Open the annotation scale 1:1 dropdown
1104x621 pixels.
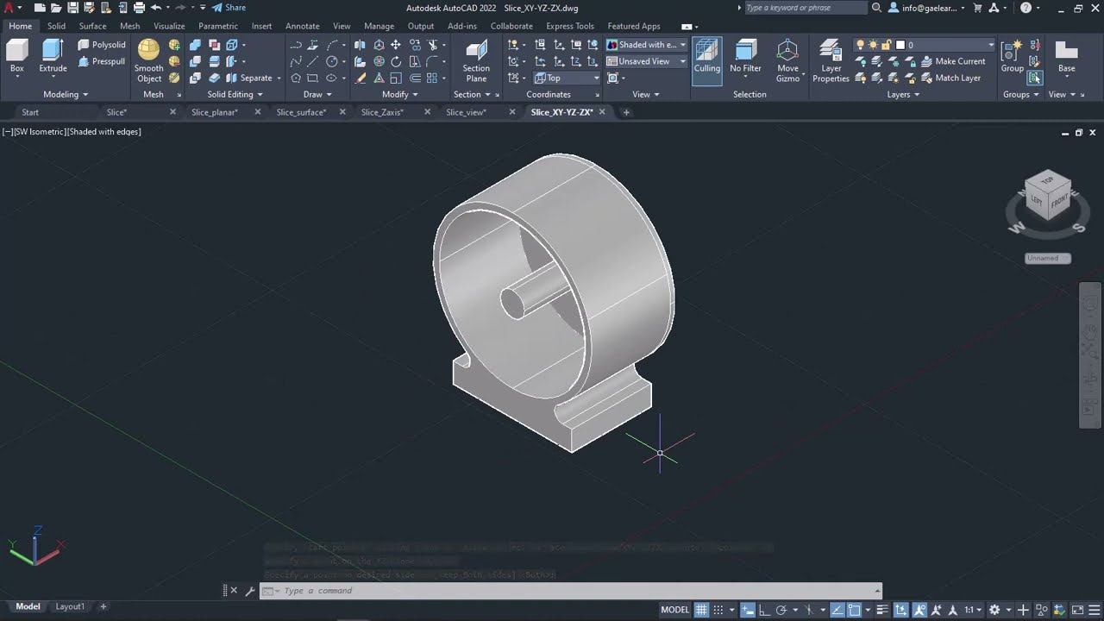[x=973, y=610]
